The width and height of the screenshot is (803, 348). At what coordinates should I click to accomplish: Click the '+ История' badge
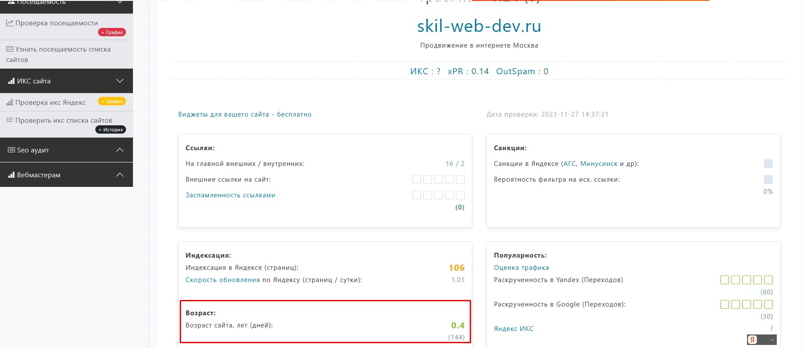(111, 130)
